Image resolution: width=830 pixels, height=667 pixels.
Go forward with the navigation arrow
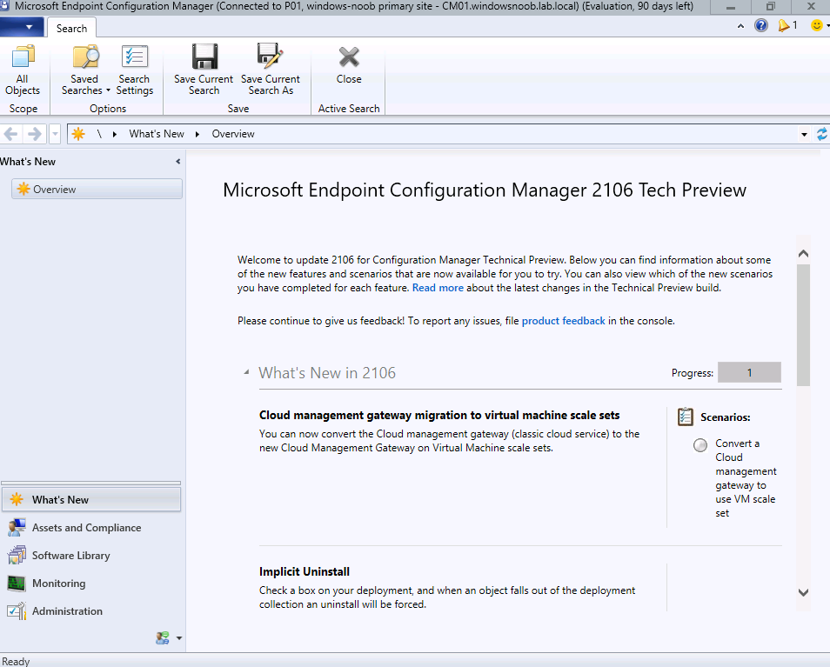[35, 134]
